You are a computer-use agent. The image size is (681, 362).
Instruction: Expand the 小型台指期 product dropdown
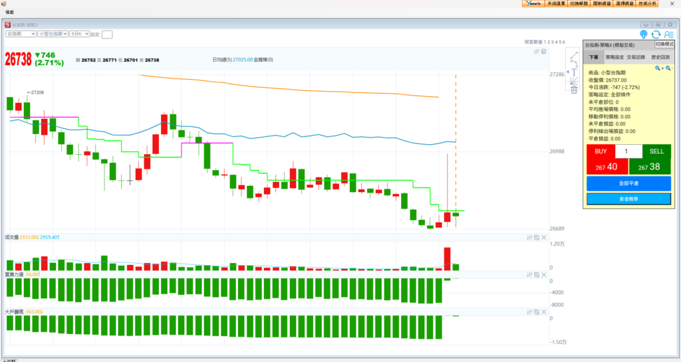click(x=53, y=33)
